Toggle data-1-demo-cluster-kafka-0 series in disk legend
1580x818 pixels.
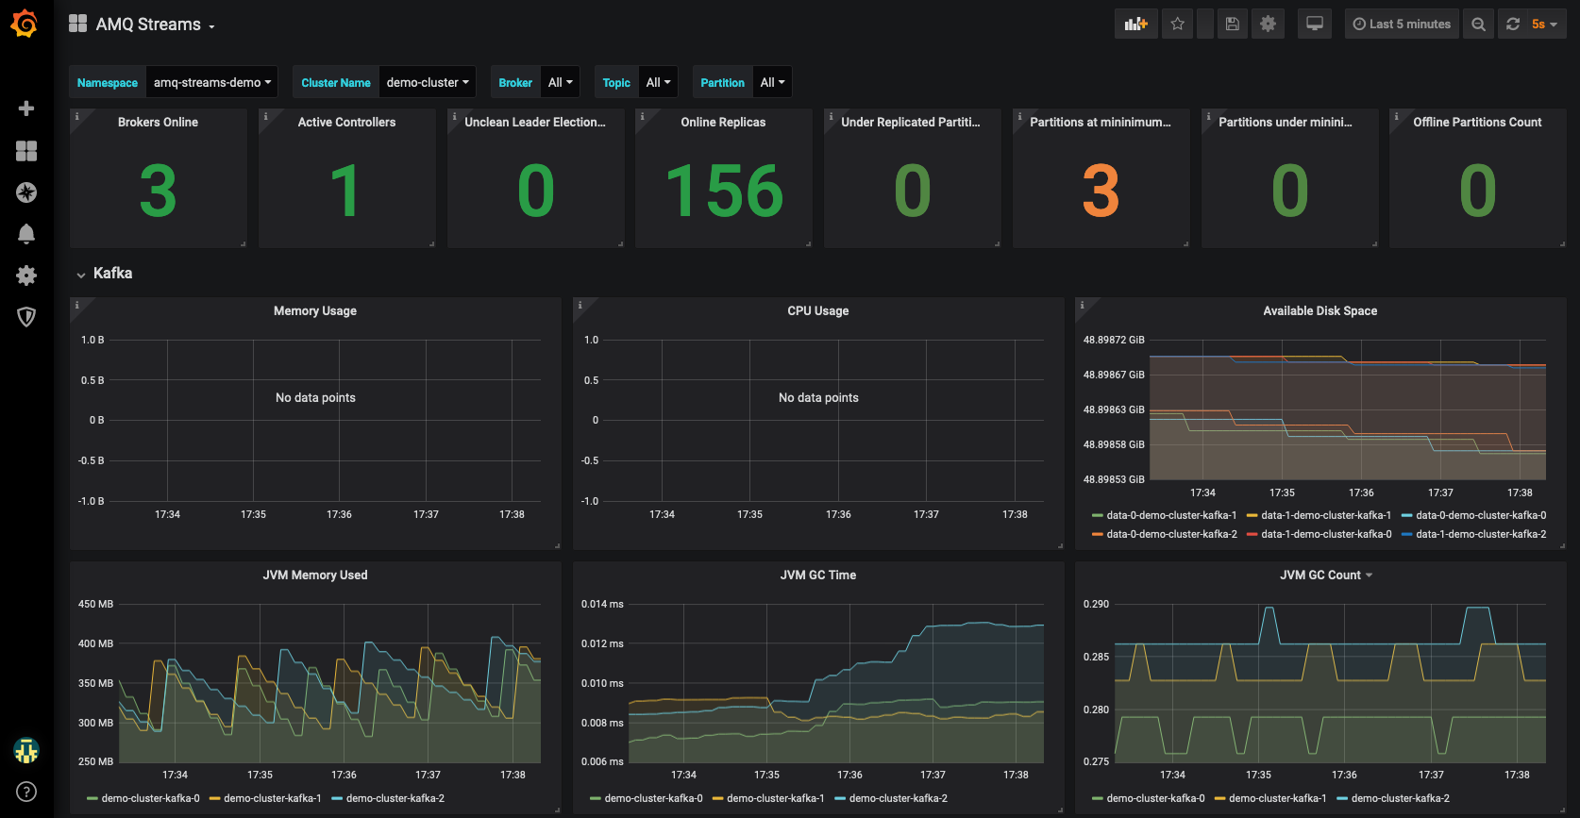click(x=1326, y=535)
